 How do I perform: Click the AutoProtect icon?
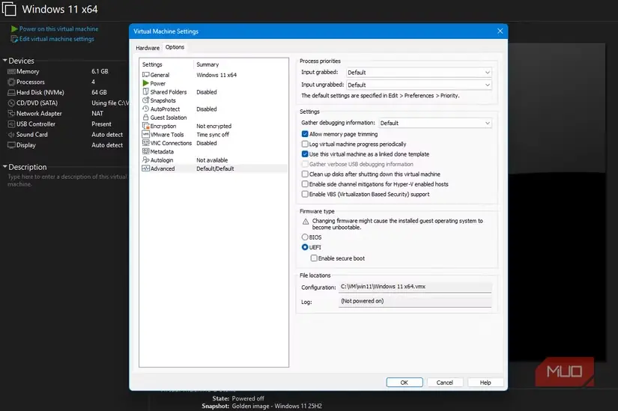[146, 109]
